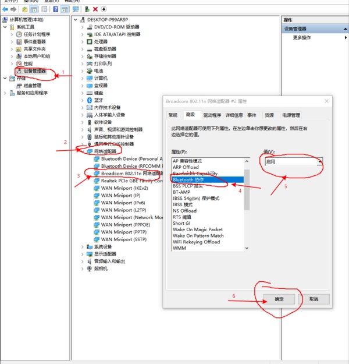Select Realtek PCIe GBE Family adapter
Viewport: 349px width, 364px height.
pyautogui.click(x=129, y=181)
